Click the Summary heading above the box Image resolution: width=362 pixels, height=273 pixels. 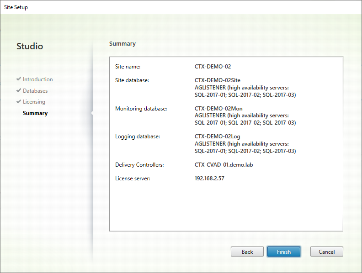pos(122,44)
